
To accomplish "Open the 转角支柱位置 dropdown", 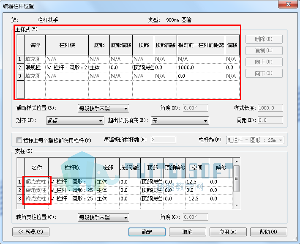I will [104, 217].
